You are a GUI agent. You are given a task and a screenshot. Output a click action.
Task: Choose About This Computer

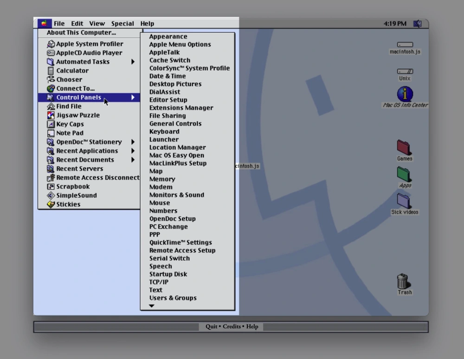81,33
